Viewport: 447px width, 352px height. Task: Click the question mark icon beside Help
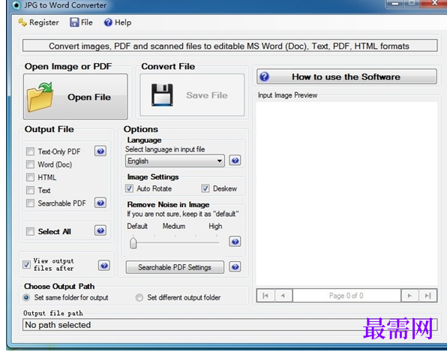pos(108,23)
